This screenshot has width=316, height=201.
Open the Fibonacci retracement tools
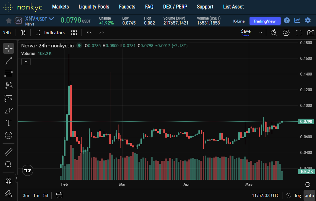pyautogui.click(x=9, y=73)
